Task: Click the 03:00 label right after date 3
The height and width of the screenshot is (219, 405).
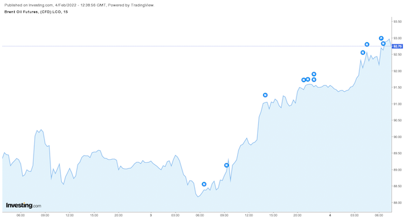Action: coord(176,215)
